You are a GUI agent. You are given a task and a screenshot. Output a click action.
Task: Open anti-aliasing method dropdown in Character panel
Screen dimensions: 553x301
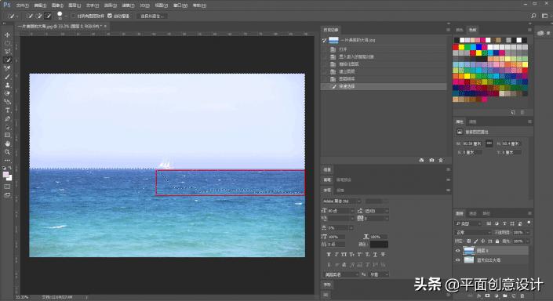click(x=378, y=274)
